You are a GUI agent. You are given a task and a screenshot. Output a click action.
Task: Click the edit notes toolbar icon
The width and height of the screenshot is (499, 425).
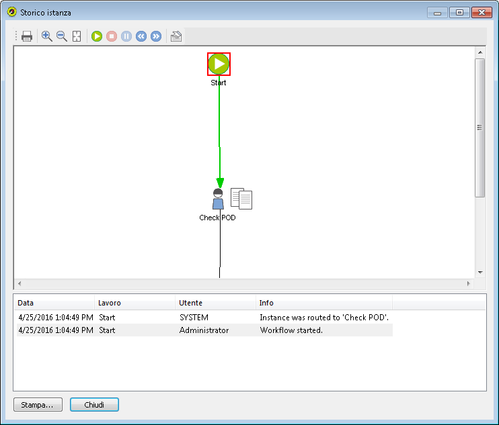tap(176, 36)
